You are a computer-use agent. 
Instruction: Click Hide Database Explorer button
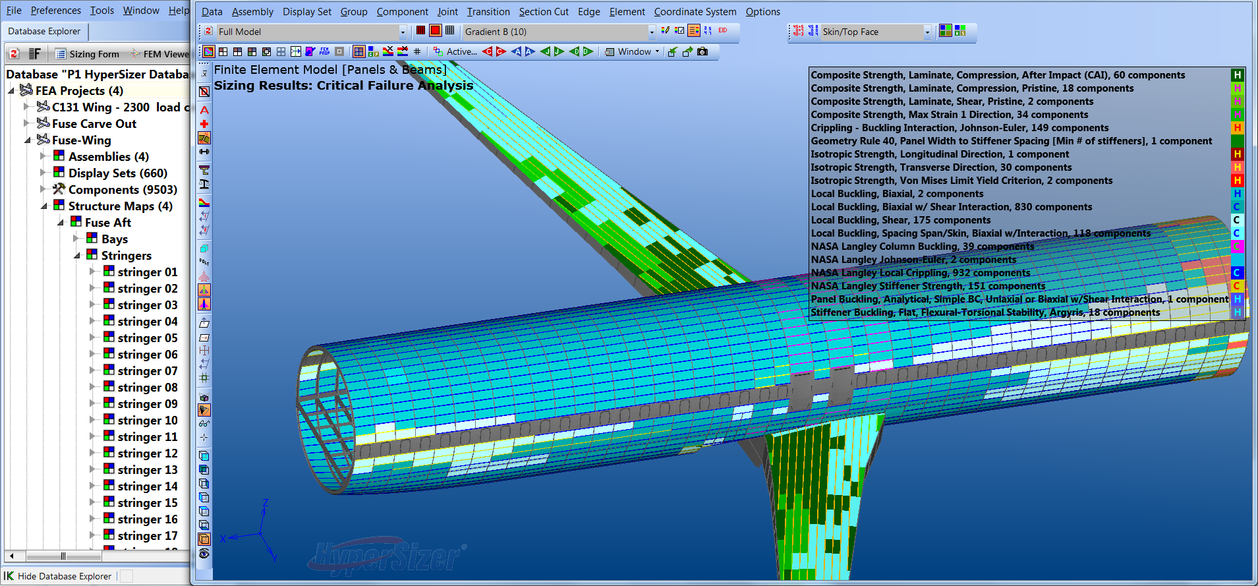click(x=64, y=576)
